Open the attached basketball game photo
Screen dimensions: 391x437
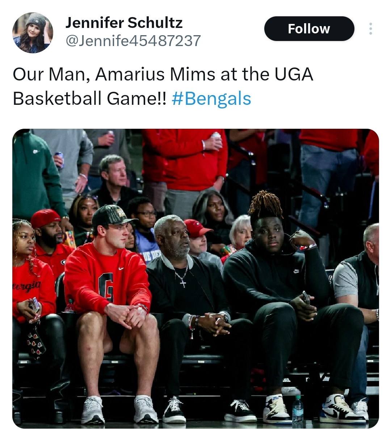pos(195,279)
